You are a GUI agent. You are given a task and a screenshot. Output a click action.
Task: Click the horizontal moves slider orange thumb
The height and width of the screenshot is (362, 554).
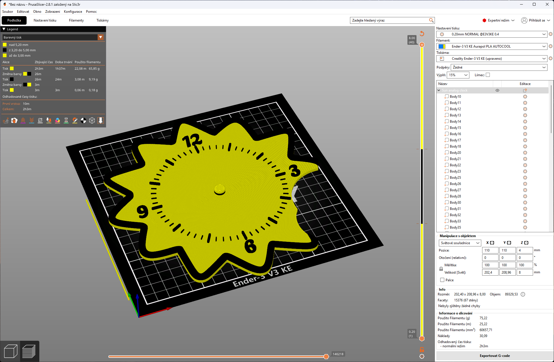pos(326,356)
